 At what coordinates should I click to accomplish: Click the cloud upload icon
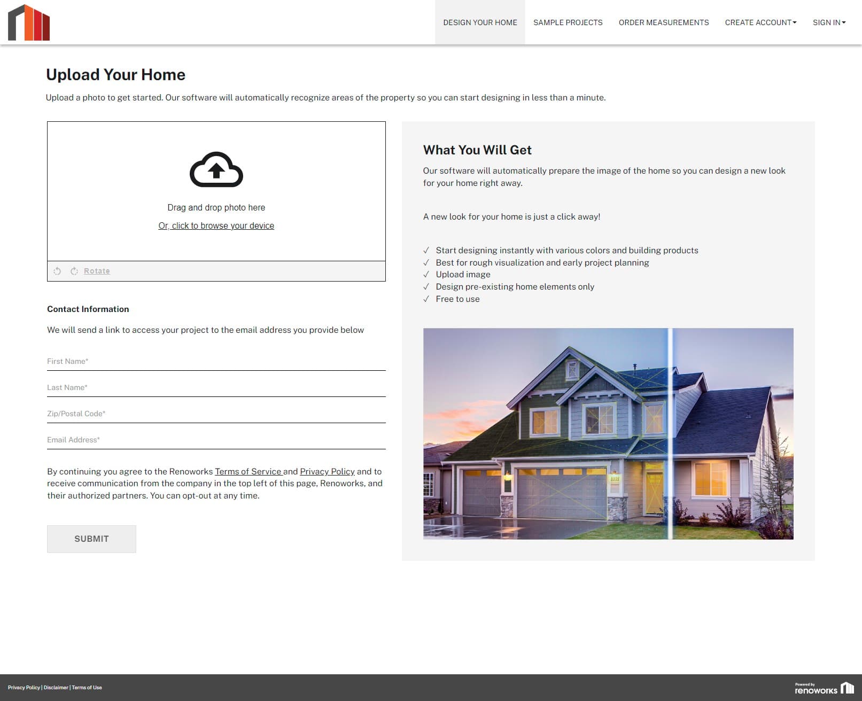216,170
